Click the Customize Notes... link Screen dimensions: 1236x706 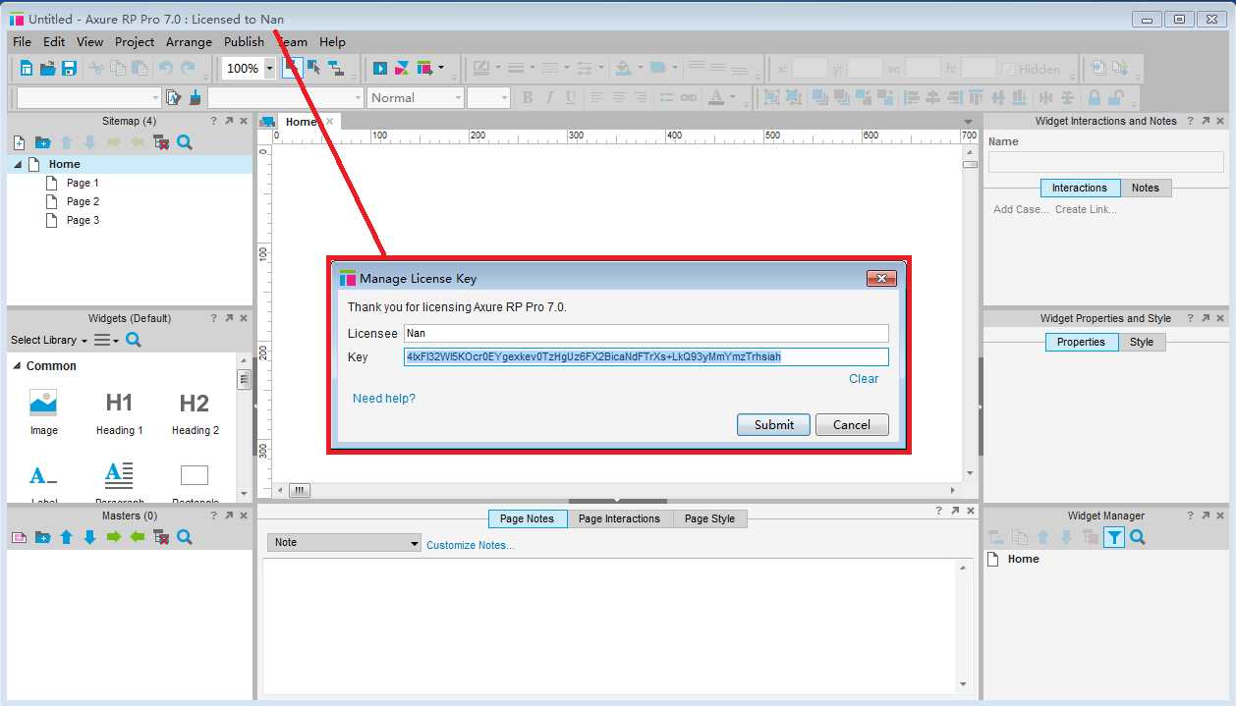[x=471, y=545]
